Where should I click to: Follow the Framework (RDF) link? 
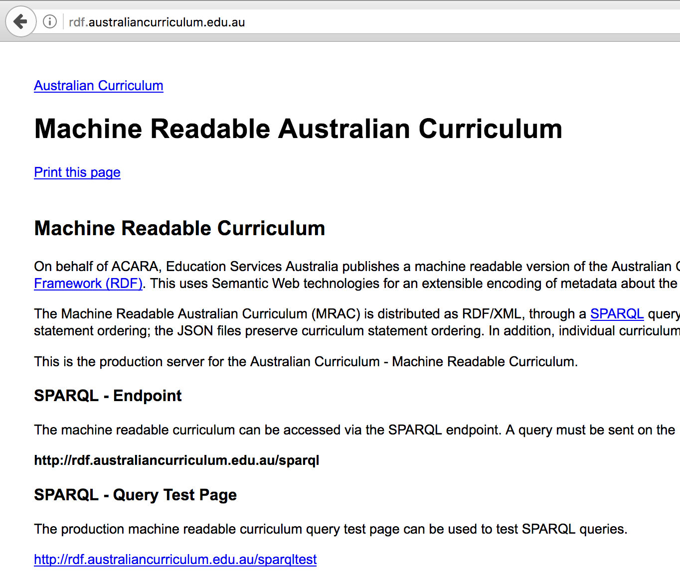[x=88, y=284]
